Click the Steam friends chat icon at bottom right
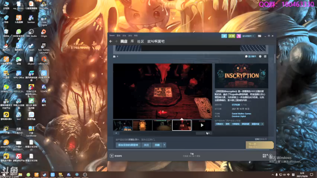 click(270, 156)
